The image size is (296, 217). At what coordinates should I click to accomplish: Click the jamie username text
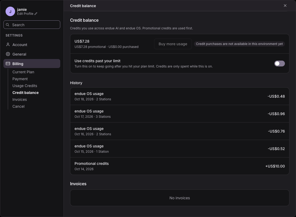(22, 10)
